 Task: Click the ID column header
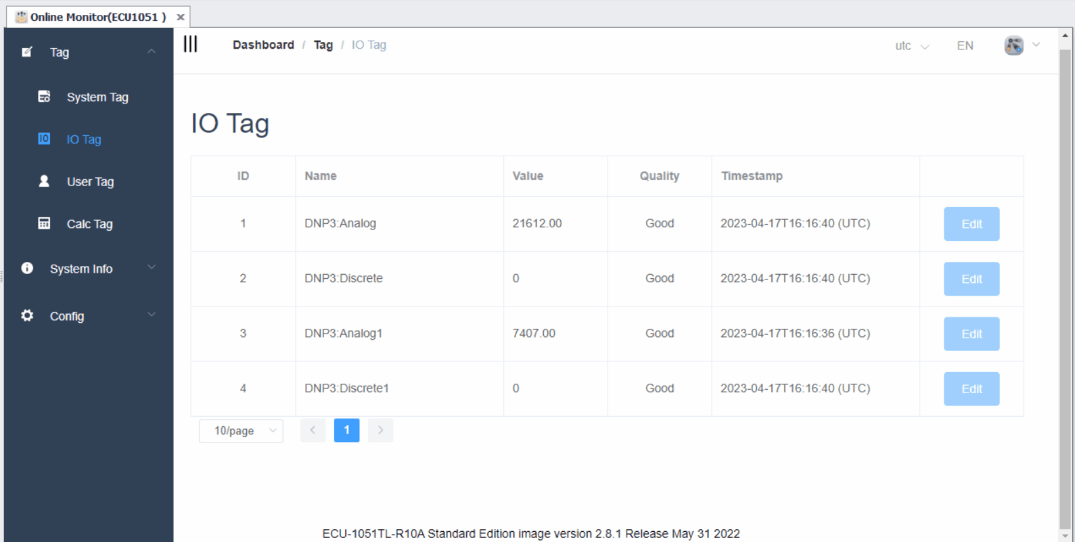tap(243, 176)
